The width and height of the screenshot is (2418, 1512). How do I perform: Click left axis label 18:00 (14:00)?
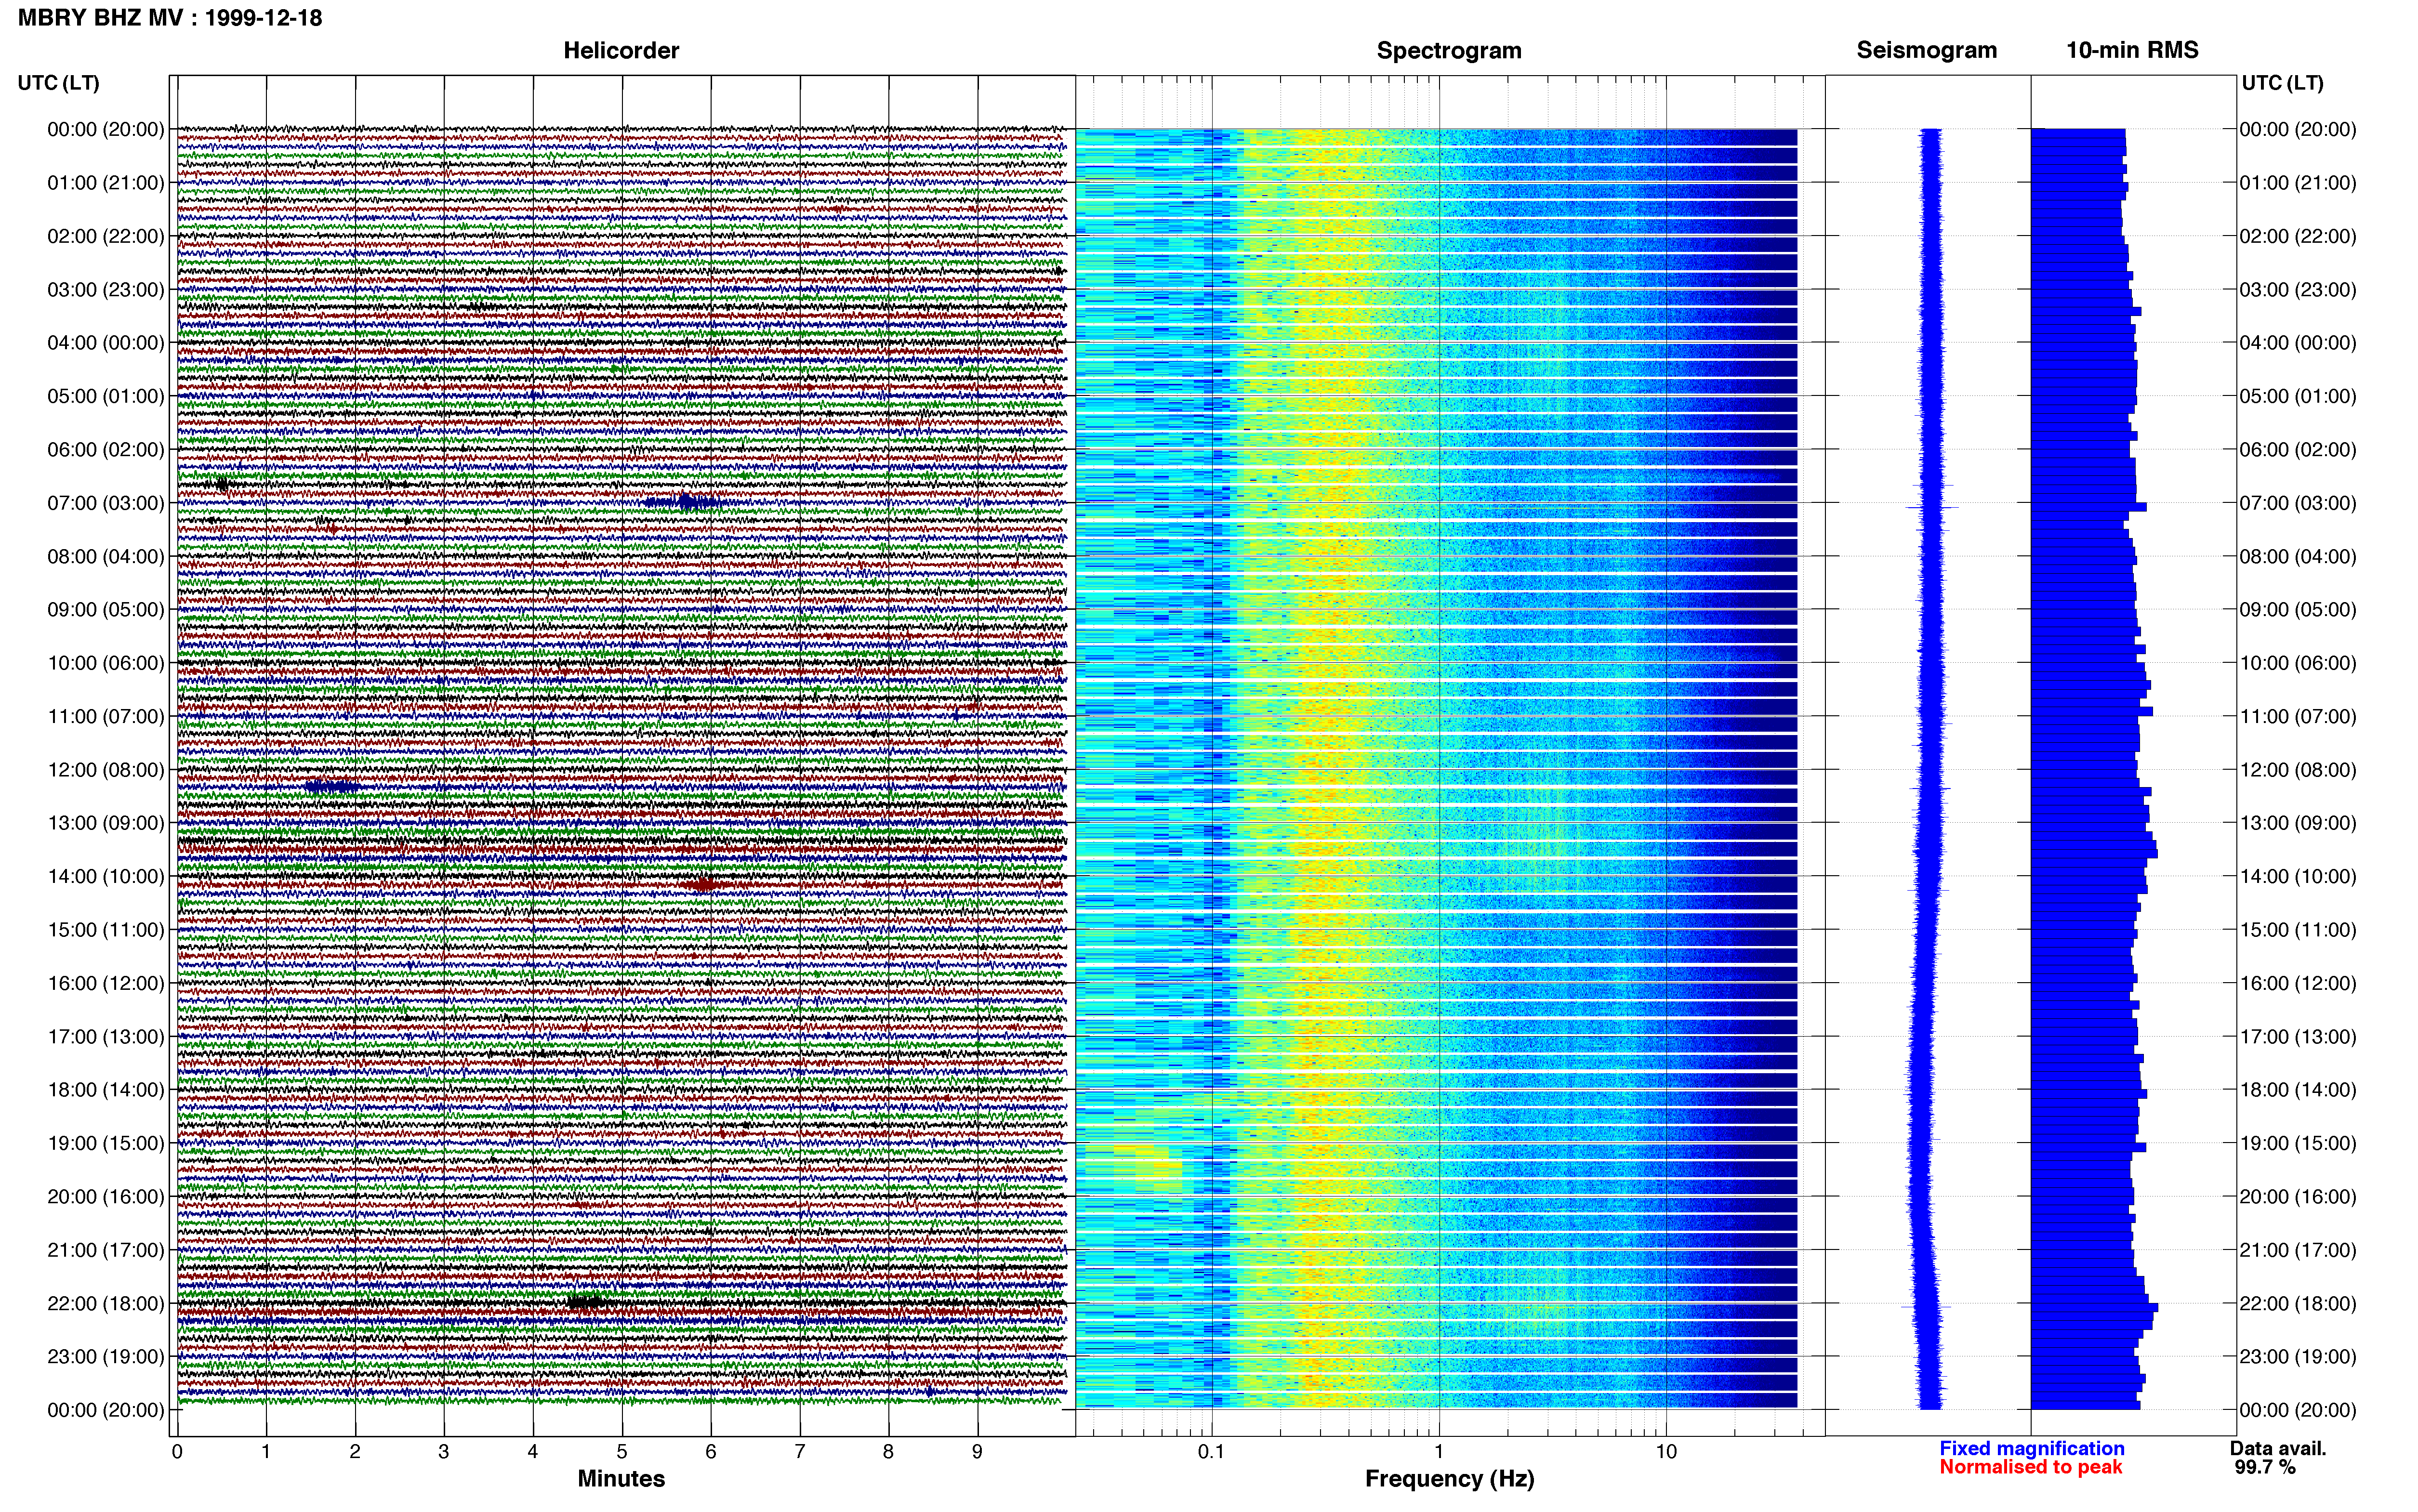click(x=106, y=1090)
